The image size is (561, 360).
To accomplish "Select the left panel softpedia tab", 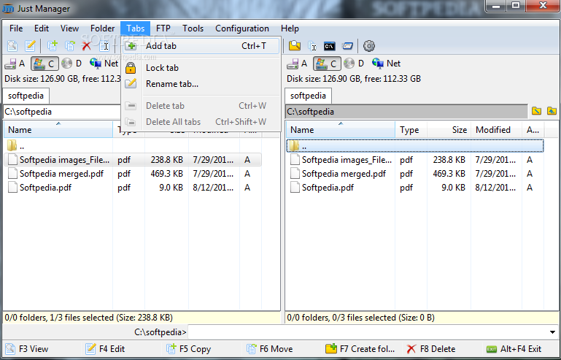I will point(26,96).
